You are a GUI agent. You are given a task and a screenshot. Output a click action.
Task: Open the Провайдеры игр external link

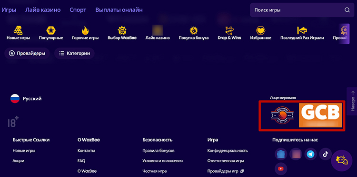click(226, 171)
